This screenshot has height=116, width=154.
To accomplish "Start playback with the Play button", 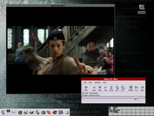I will tap(105, 88).
